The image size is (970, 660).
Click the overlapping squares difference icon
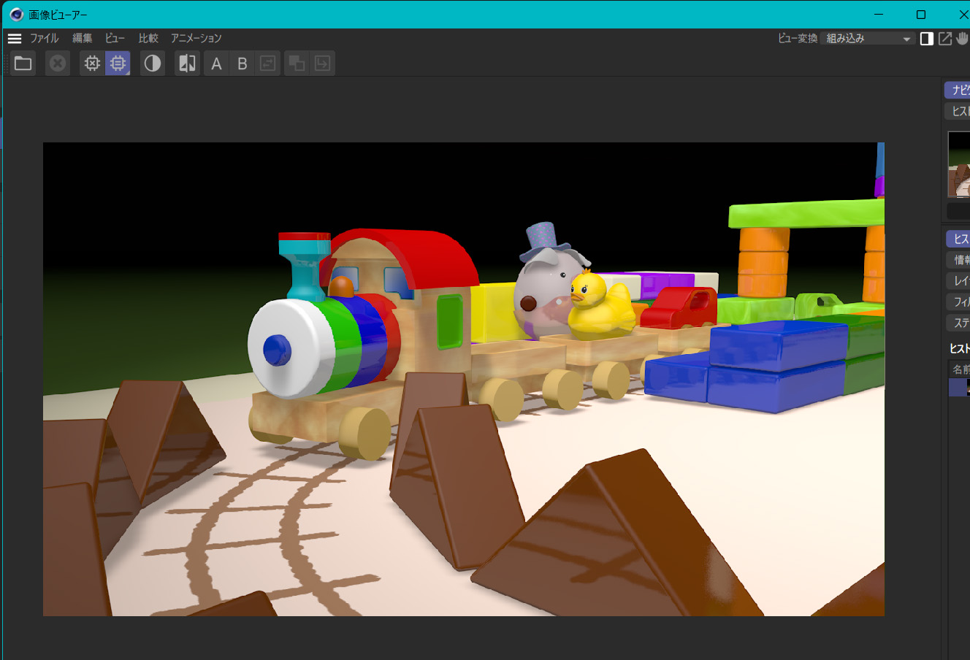pos(297,64)
